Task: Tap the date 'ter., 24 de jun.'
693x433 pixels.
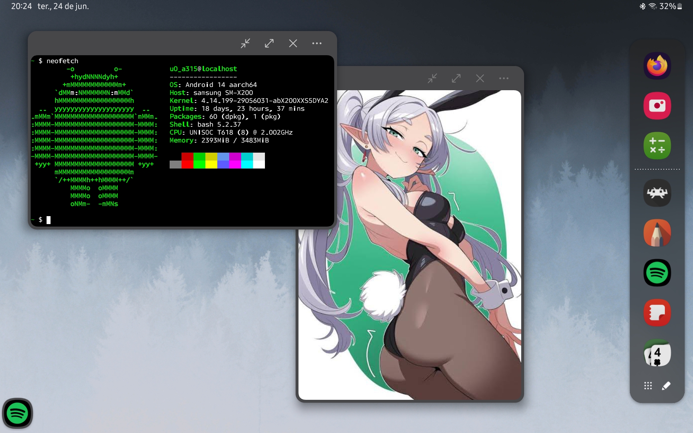Action: click(63, 6)
